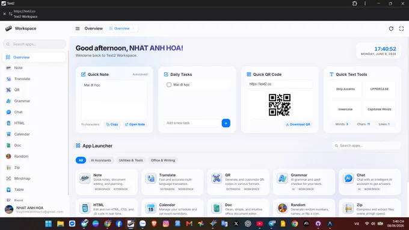Viewport: 409px width, 230px height.
Task: Expand the Overview tab dropdown chevron
Action: click(x=134, y=28)
